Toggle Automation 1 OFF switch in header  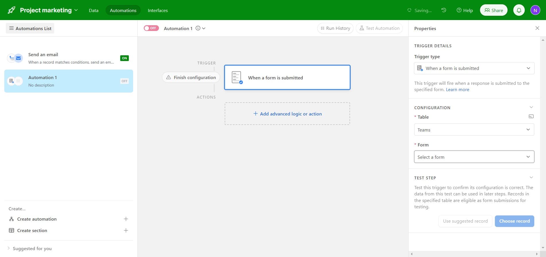point(151,28)
